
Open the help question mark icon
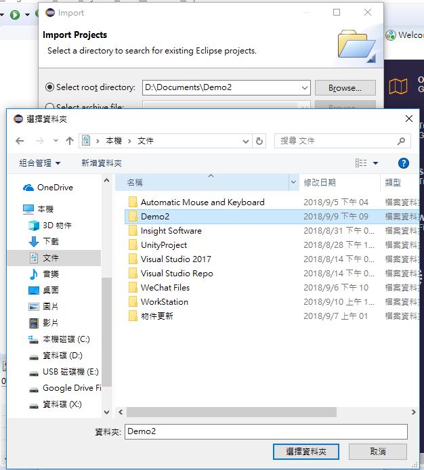(x=404, y=163)
